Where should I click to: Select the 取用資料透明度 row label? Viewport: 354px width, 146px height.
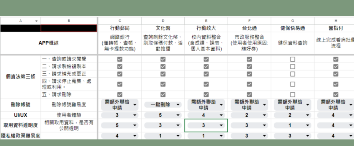(20, 125)
